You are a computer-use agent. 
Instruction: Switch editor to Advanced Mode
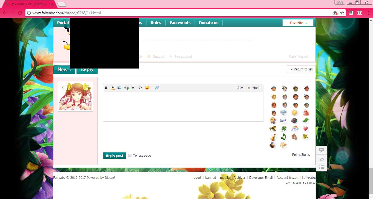(x=249, y=88)
